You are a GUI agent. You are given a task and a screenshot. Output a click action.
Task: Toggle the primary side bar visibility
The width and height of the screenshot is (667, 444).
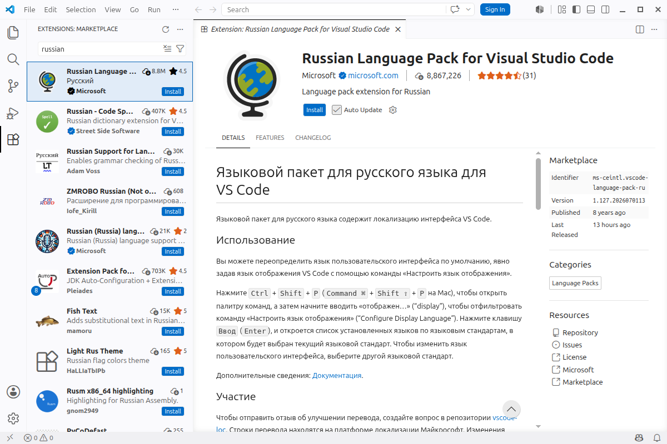[576, 9]
